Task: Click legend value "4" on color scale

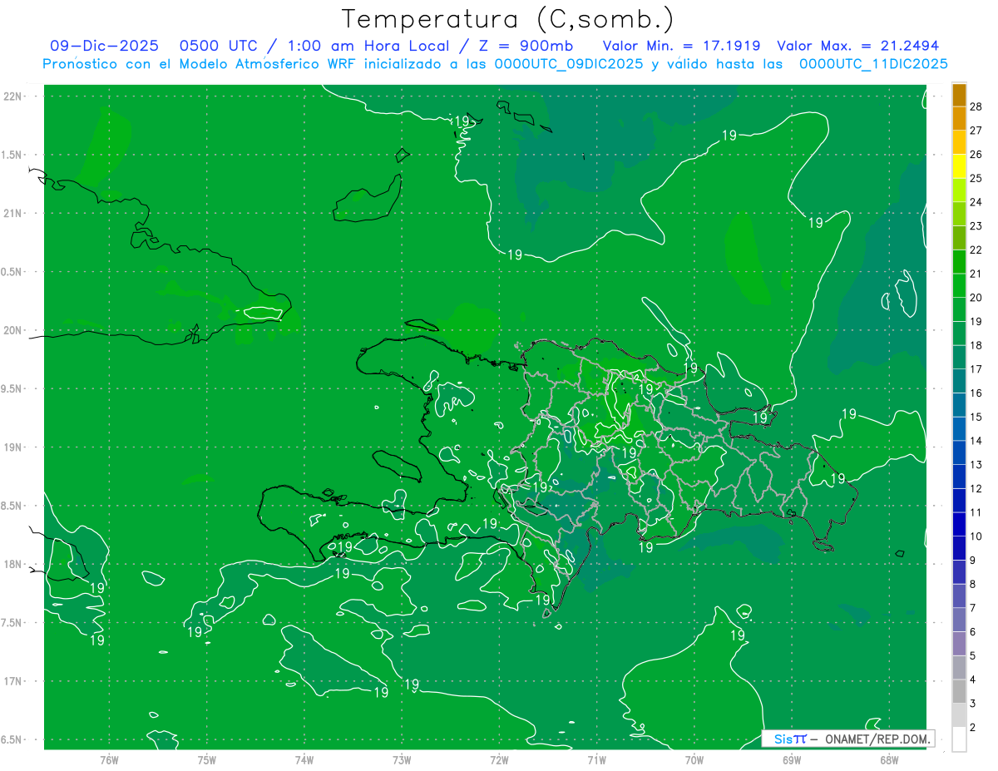Action: point(973,680)
